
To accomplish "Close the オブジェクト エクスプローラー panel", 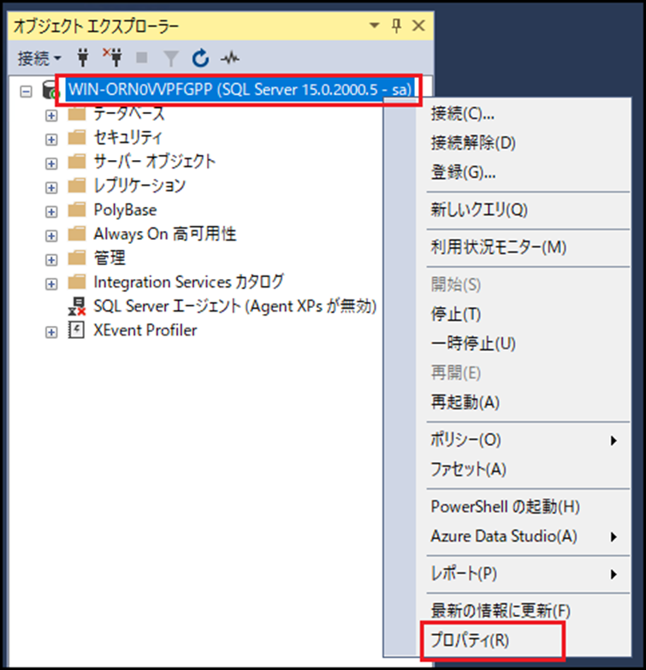I will pos(418,26).
